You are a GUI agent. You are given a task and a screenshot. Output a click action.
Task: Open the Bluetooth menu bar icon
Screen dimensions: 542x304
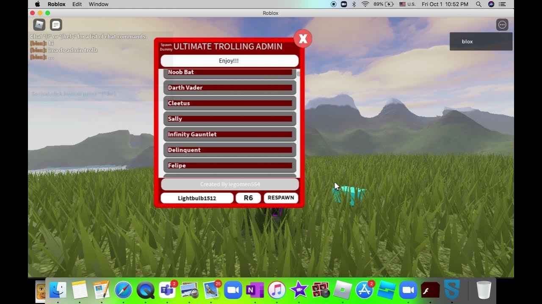click(x=354, y=4)
